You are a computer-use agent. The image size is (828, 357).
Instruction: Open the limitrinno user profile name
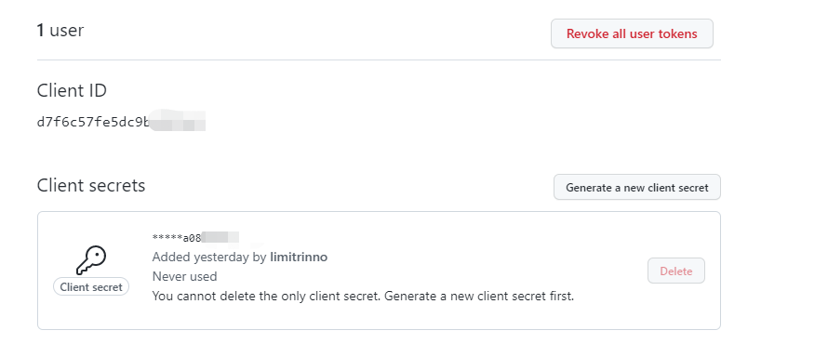[x=299, y=257]
